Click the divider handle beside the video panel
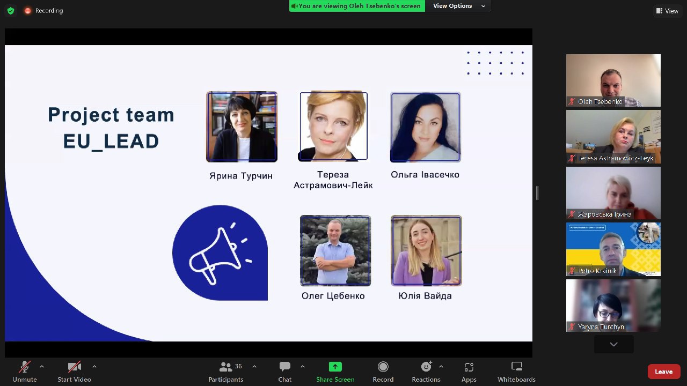 [537, 193]
